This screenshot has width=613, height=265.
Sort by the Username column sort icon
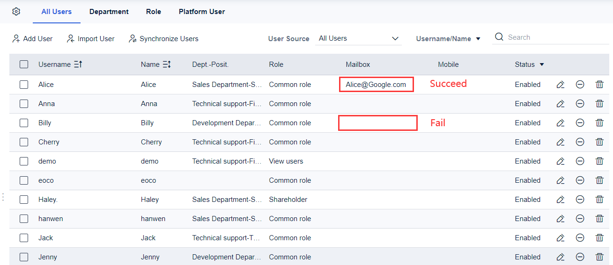coord(78,64)
